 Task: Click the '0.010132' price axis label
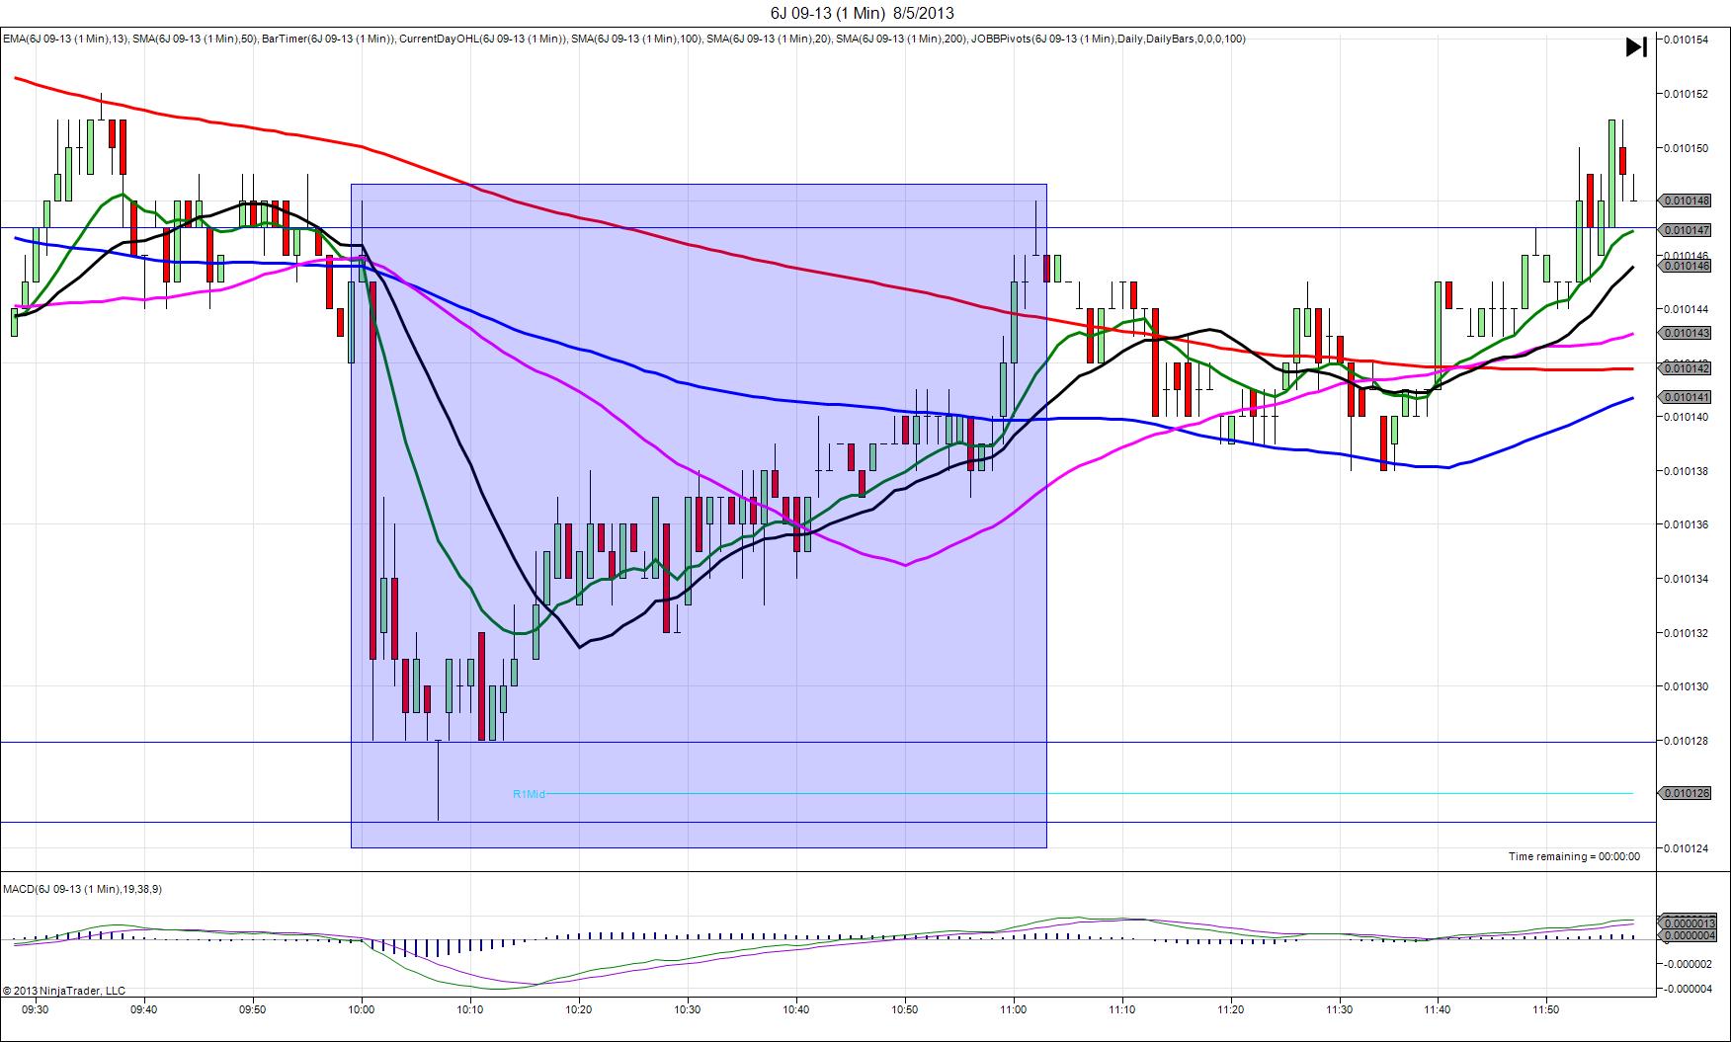[1687, 633]
